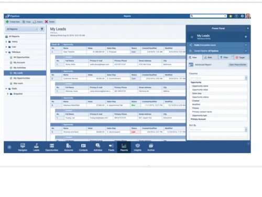Switch to the Role tab

tap(210, 57)
